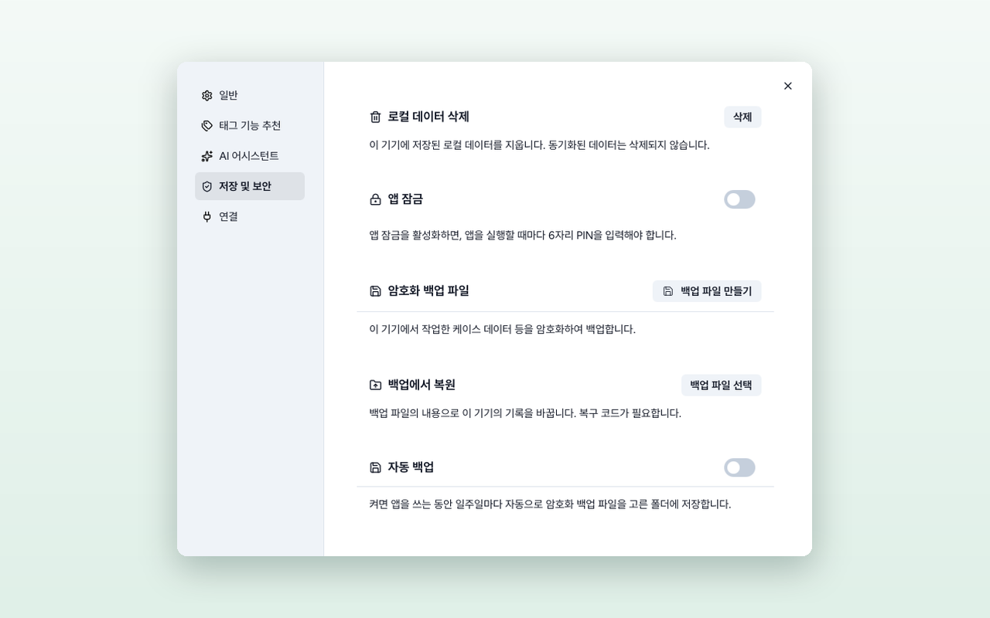Click the tag icon beside 태그 기능 추천
This screenshot has height=618, width=990.
pyautogui.click(x=207, y=126)
